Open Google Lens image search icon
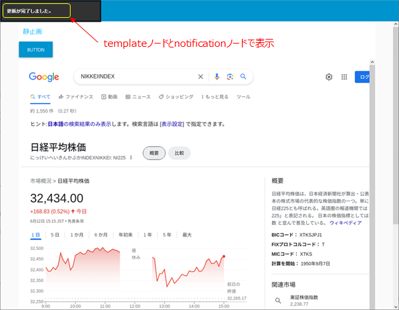 pyautogui.click(x=230, y=77)
